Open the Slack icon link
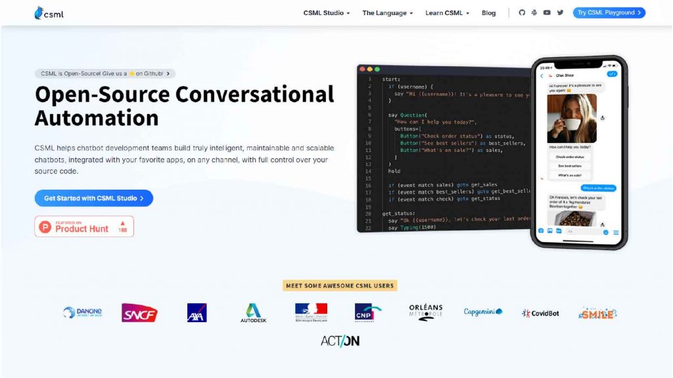673x378 pixels. [534, 13]
